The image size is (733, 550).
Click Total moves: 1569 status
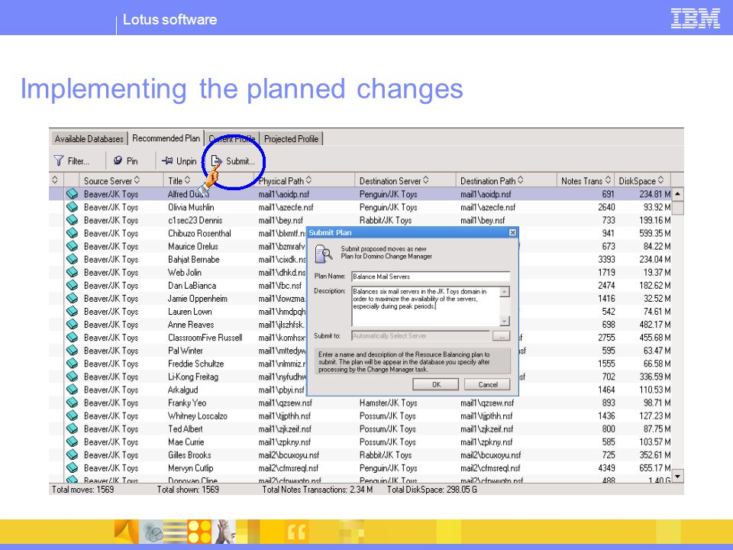tap(82, 489)
